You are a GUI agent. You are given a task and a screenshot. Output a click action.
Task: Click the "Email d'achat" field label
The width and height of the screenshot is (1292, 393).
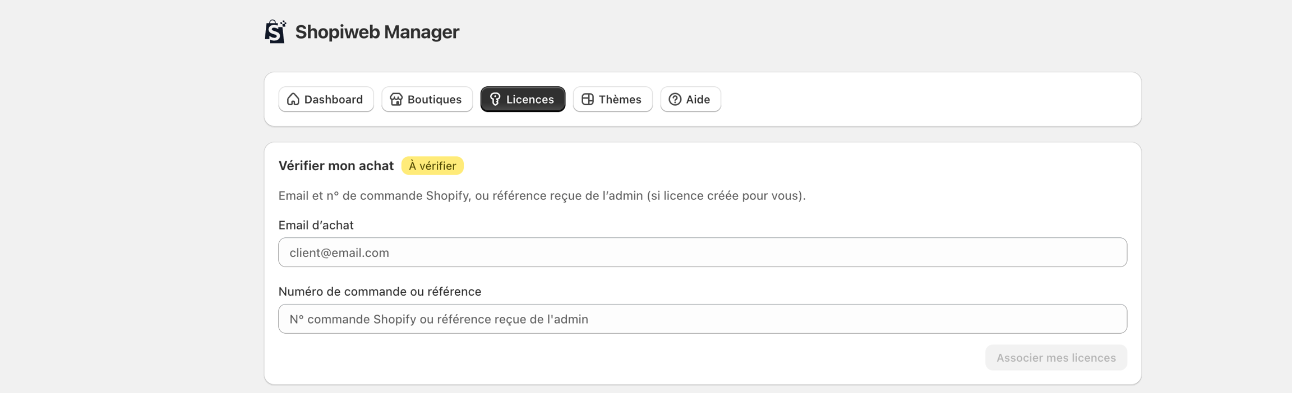click(x=316, y=225)
